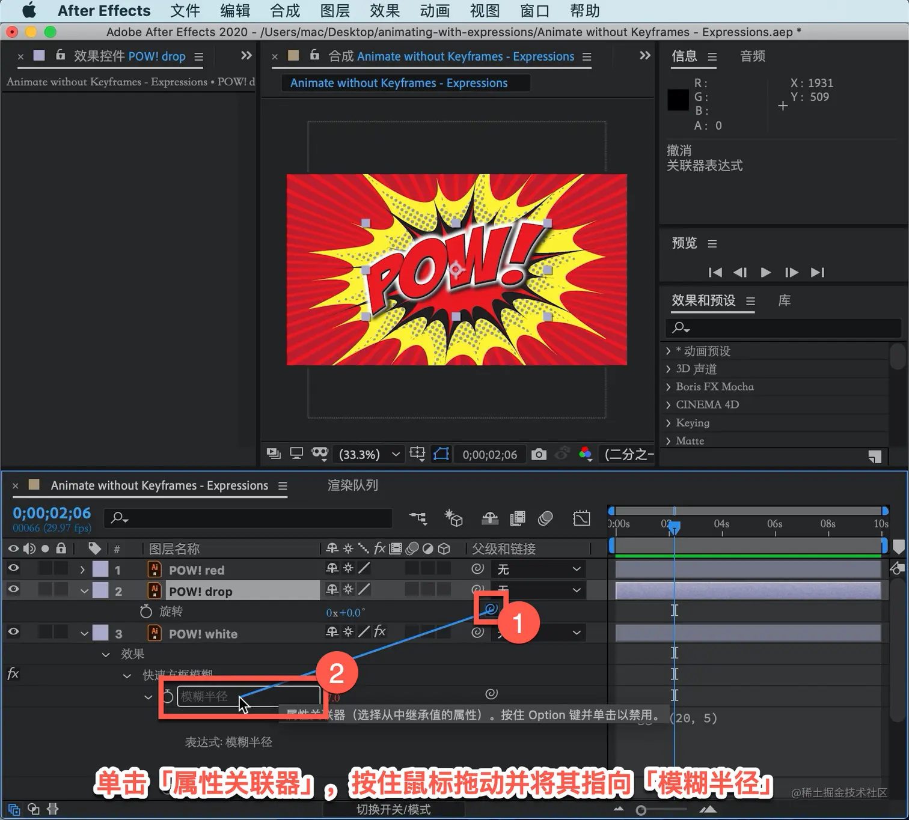Viewport: 909px width, 820px height.
Task: Play the preview
Action: click(x=766, y=272)
